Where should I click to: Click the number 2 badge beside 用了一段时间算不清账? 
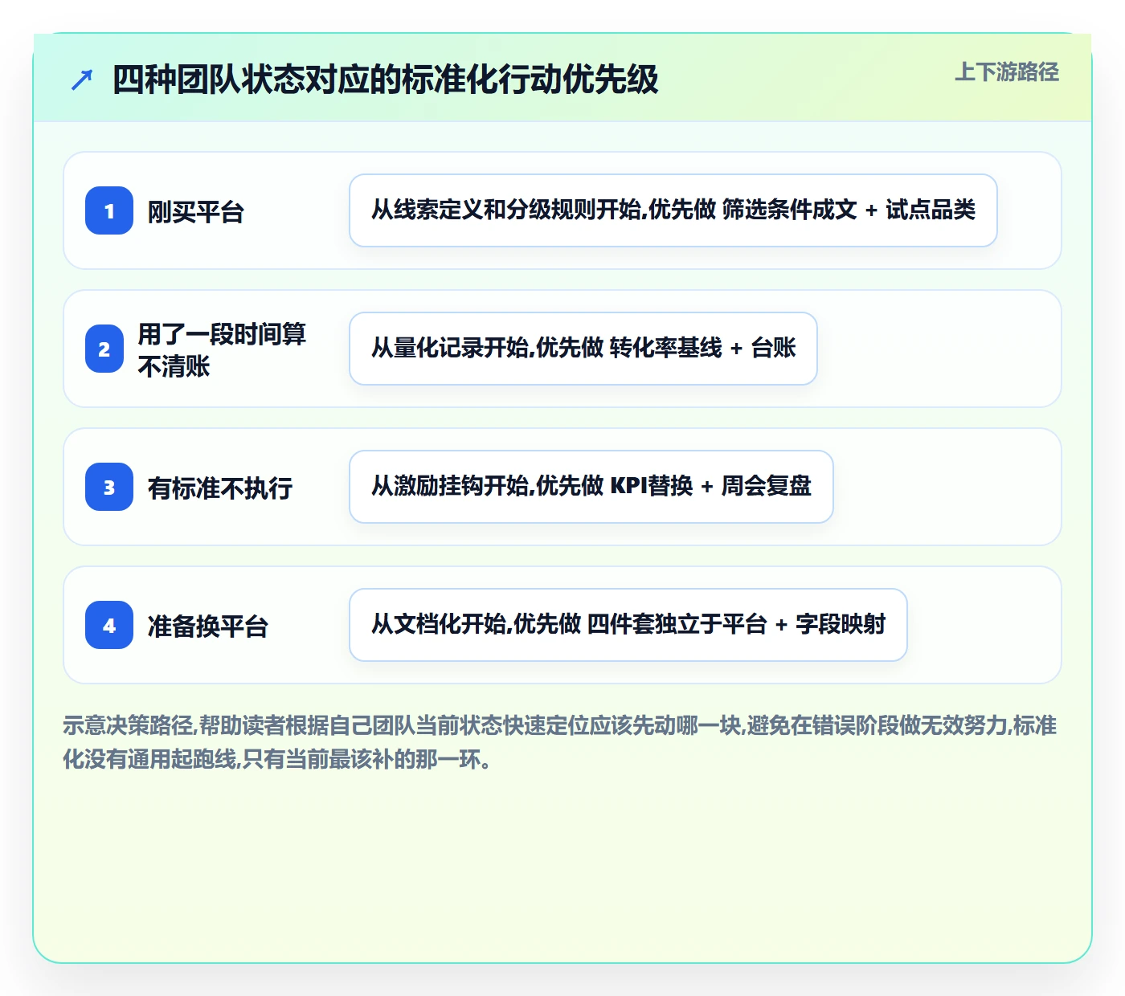tap(104, 349)
